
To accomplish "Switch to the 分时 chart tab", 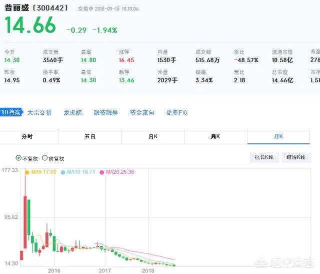I will 27,136.
